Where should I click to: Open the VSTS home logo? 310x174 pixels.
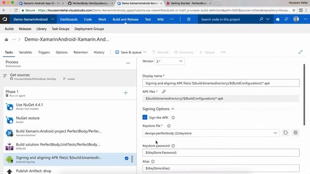[x=5, y=19]
